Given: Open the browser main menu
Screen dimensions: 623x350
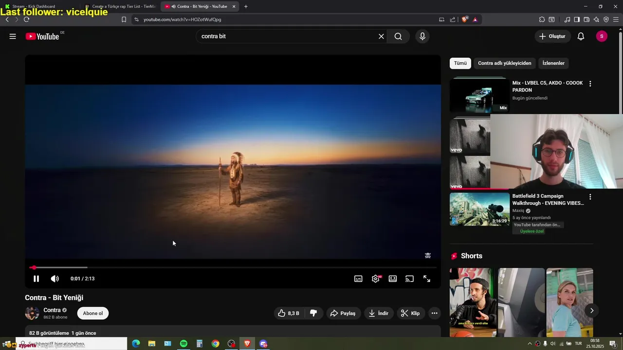Looking at the screenshot, I should [616, 19].
